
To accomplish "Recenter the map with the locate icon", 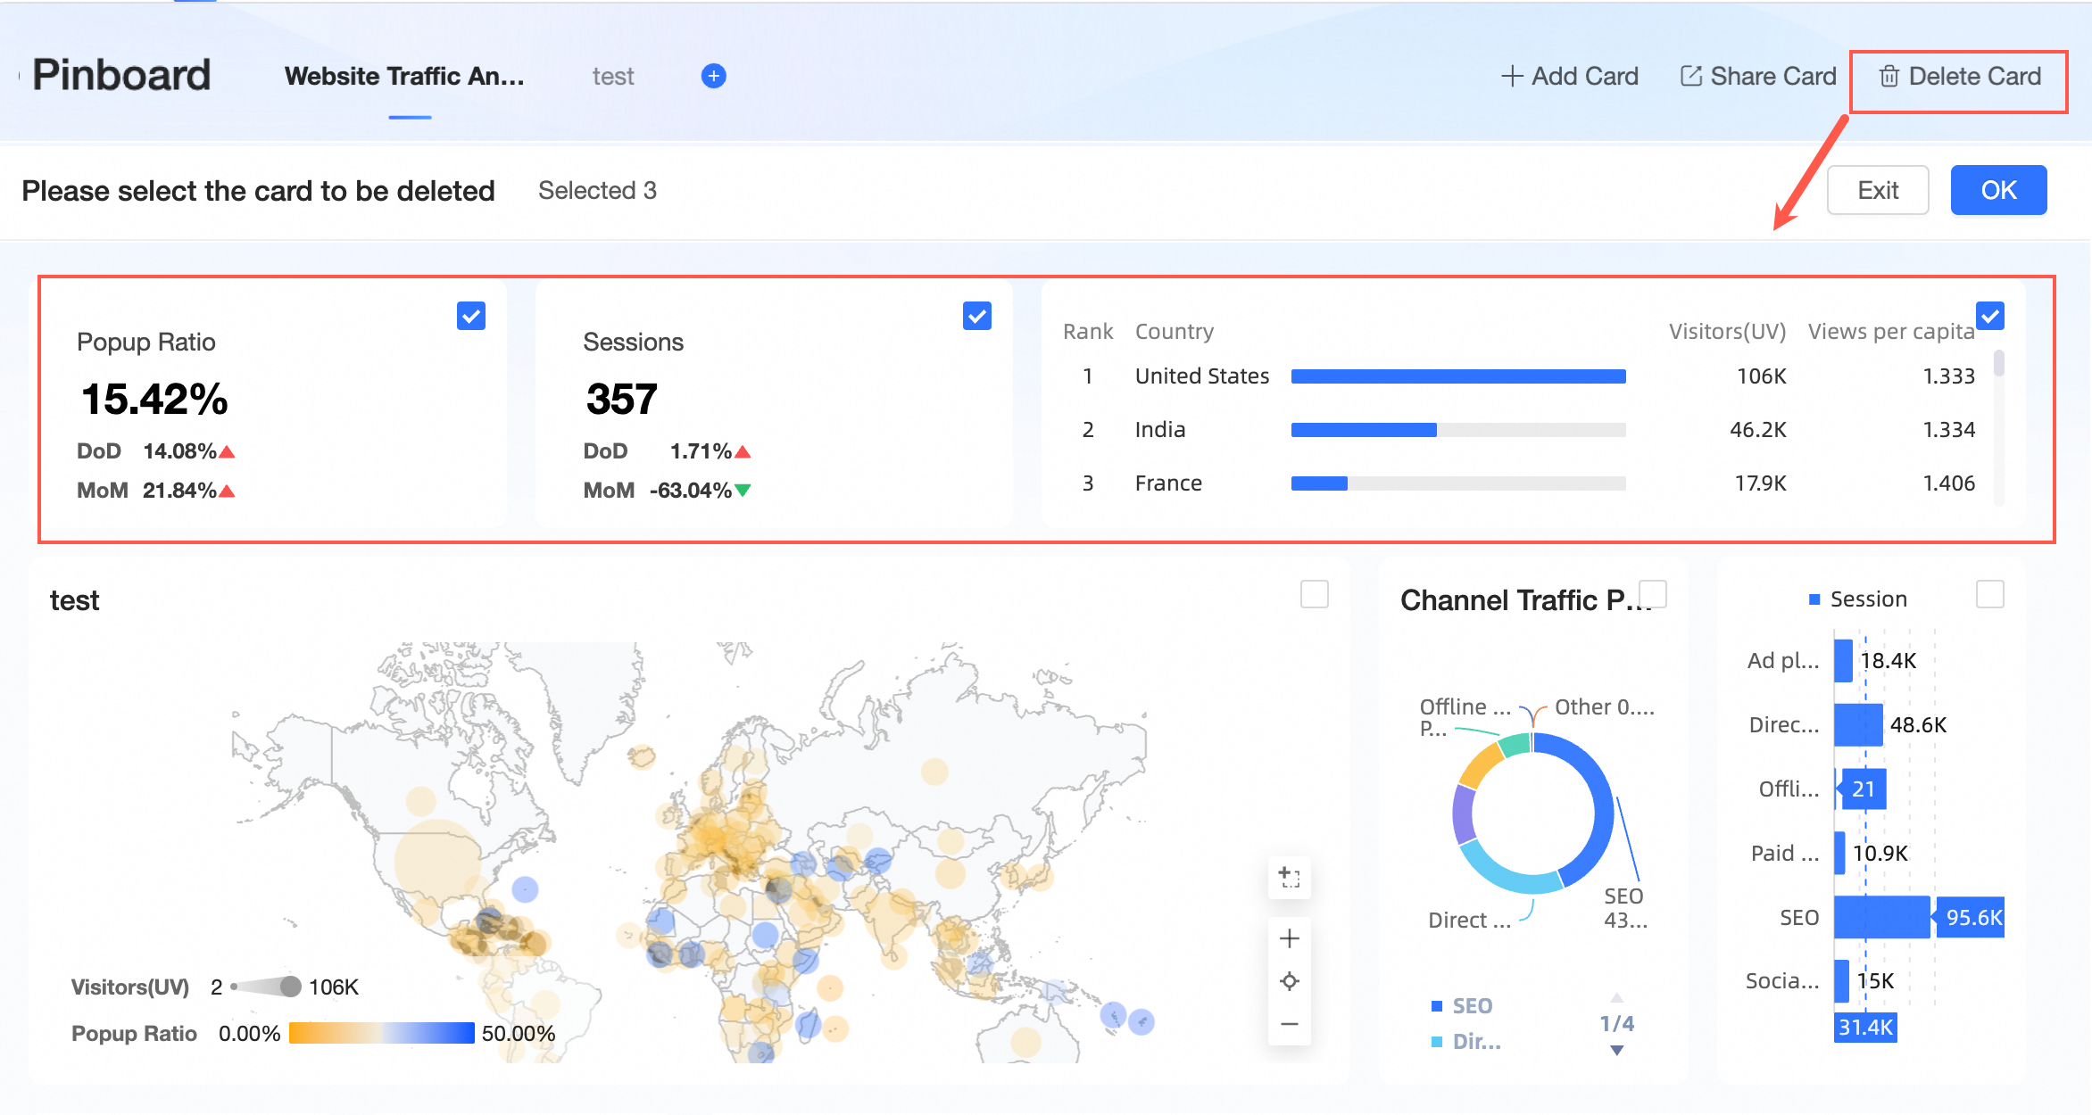I will pos(1289,981).
